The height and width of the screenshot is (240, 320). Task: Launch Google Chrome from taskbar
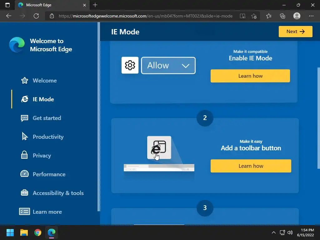pyautogui.click(x=38, y=232)
